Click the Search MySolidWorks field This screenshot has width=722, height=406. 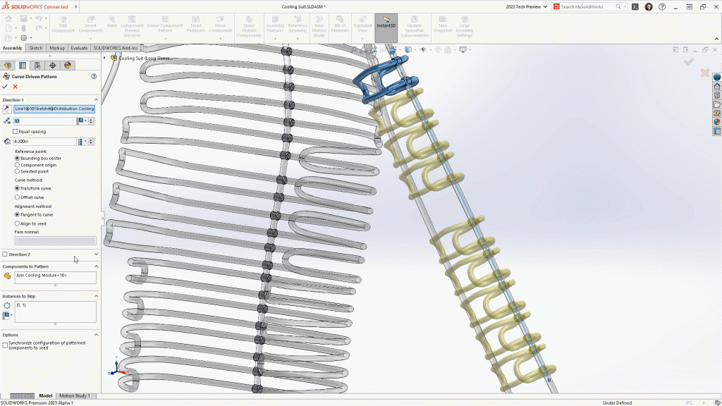pos(587,6)
